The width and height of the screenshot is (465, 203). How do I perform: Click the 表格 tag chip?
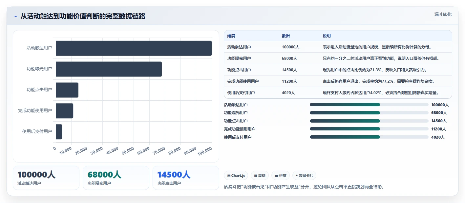260,176
